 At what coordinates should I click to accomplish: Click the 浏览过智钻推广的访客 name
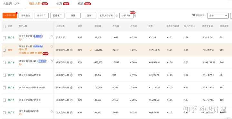[x=30, y=100]
